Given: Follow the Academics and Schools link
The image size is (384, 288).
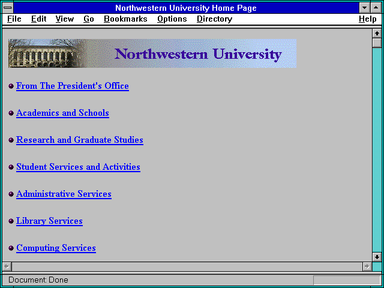Looking at the screenshot, I should (x=62, y=113).
